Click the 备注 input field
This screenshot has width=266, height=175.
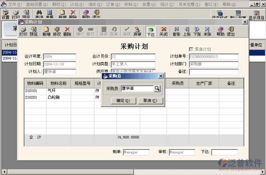click(x=213, y=72)
